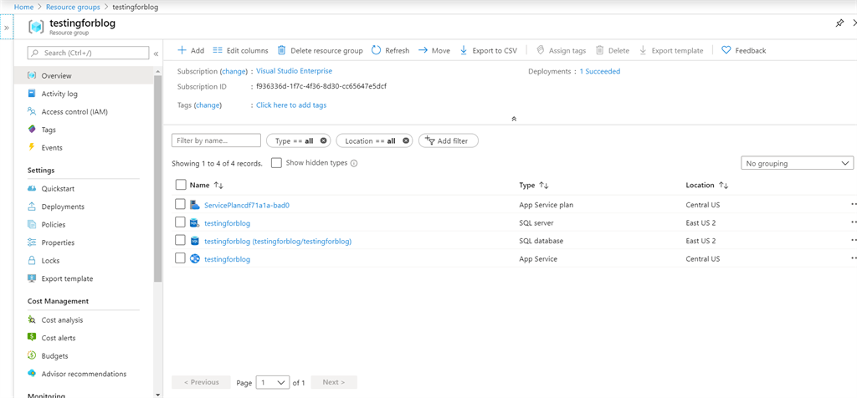Click the pin icon at top right
This screenshot has height=398, width=857.
pyautogui.click(x=839, y=23)
